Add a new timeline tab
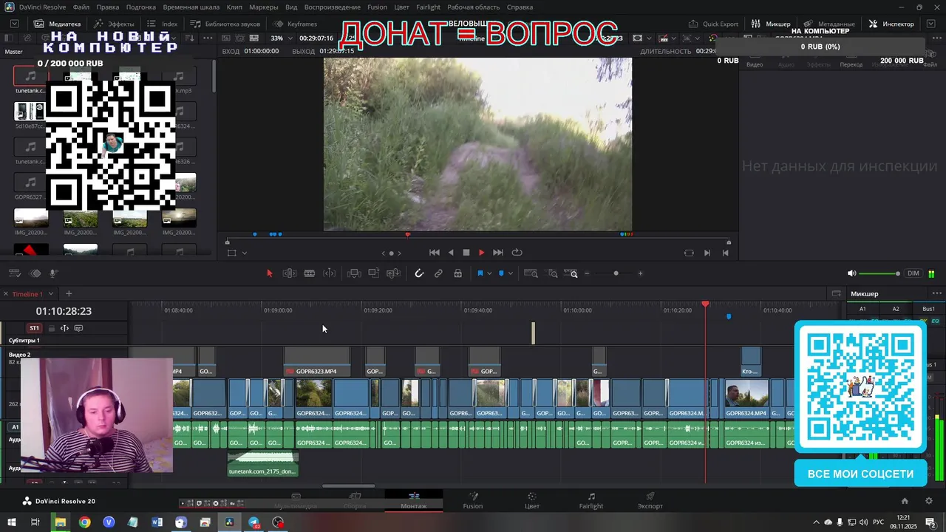Viewport: 946px width, 532px height. point(69,294)
